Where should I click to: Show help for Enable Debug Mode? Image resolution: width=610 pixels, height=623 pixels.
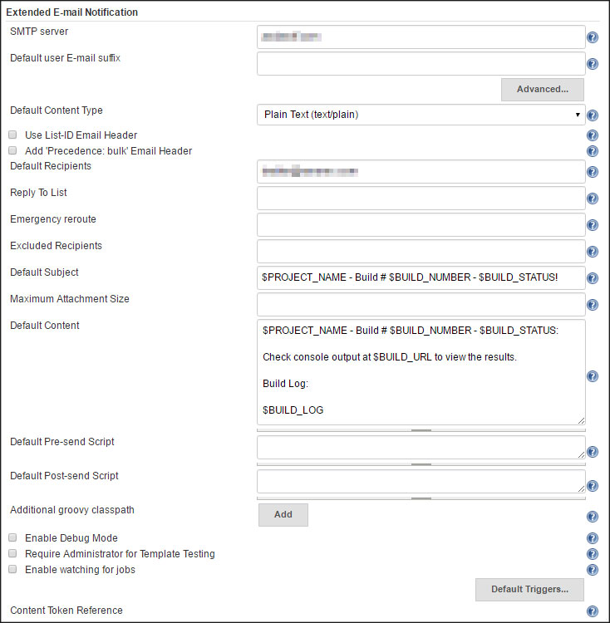coord(592,538)
